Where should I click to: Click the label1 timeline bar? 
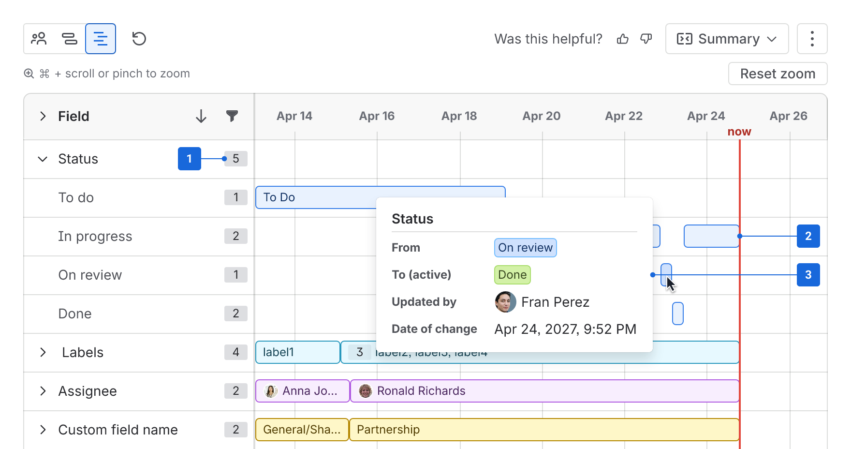coord(298,352)
